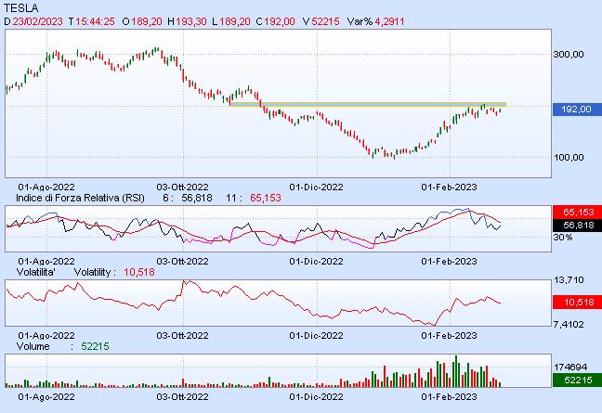Click 03-Ott-2022 under the RSI panel
Viewport: 602px width, 413px height.
pyautogui.click(x=182, y=261)
